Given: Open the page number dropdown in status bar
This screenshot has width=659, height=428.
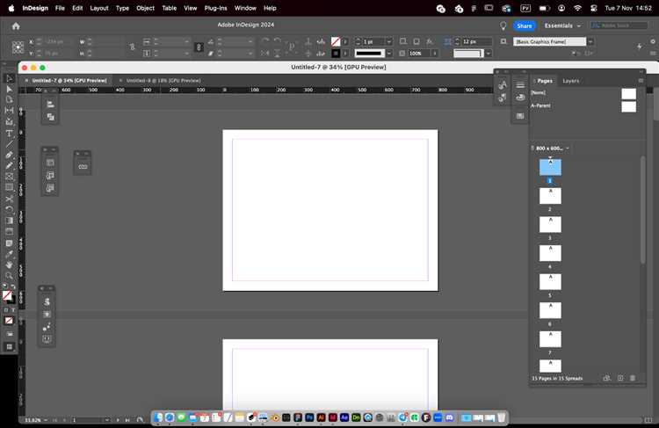Looking at the screenshot, I should point(107,420).
